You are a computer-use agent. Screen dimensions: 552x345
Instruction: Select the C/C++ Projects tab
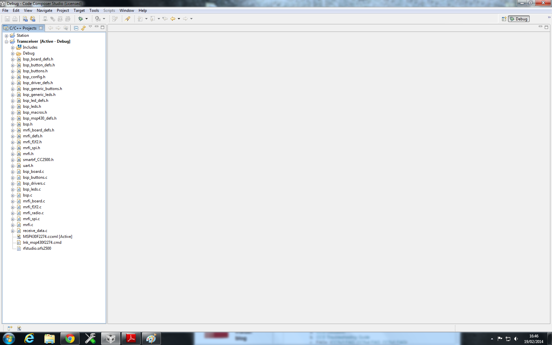23,28
